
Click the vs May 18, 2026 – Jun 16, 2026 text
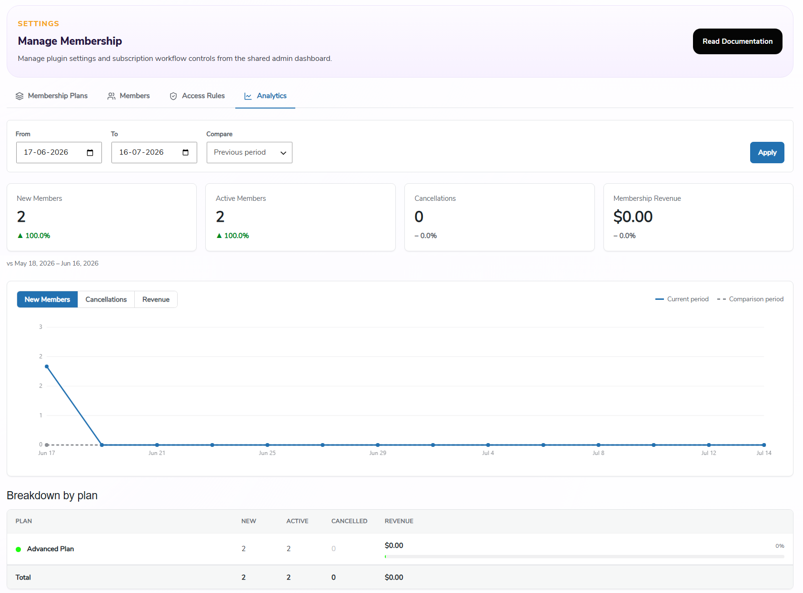[52, 264]
